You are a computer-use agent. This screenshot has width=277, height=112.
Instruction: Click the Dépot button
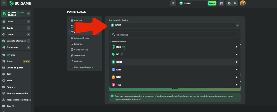pos(212,3)
